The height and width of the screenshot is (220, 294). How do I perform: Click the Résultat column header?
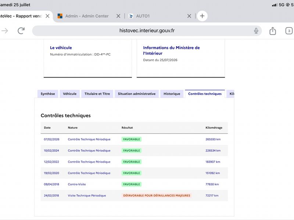[127, 128]
